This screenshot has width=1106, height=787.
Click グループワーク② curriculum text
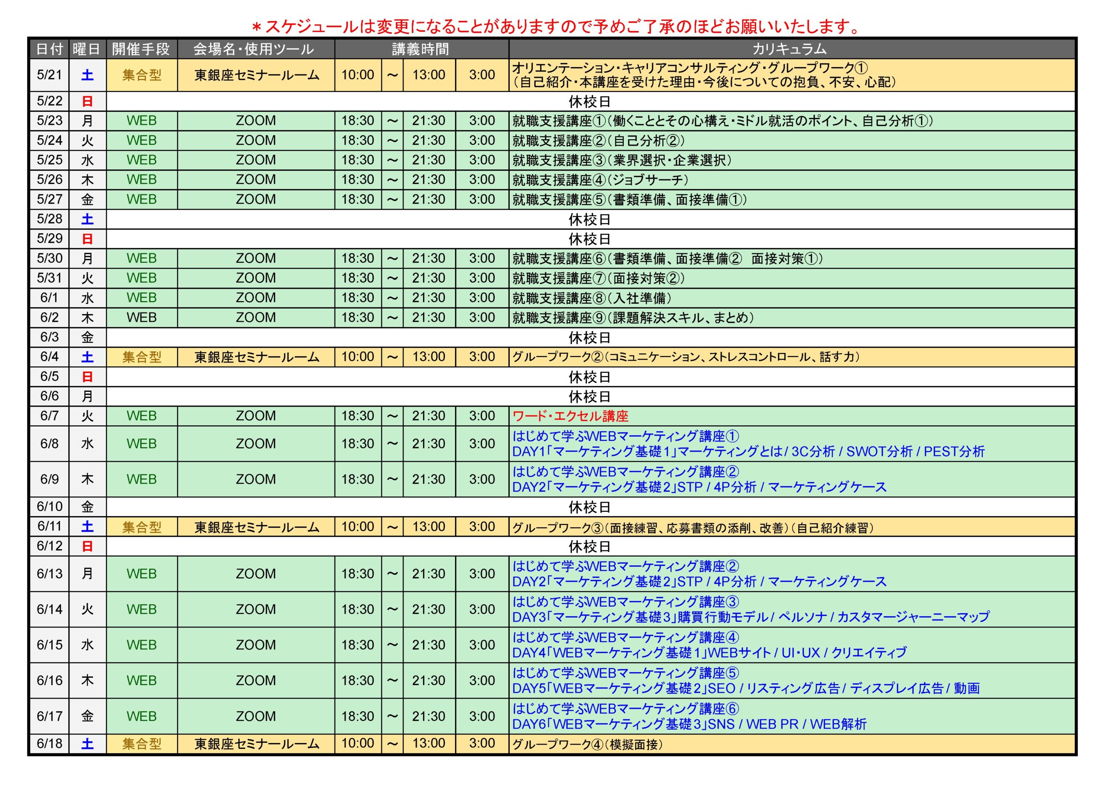click(x=686, y=357)
